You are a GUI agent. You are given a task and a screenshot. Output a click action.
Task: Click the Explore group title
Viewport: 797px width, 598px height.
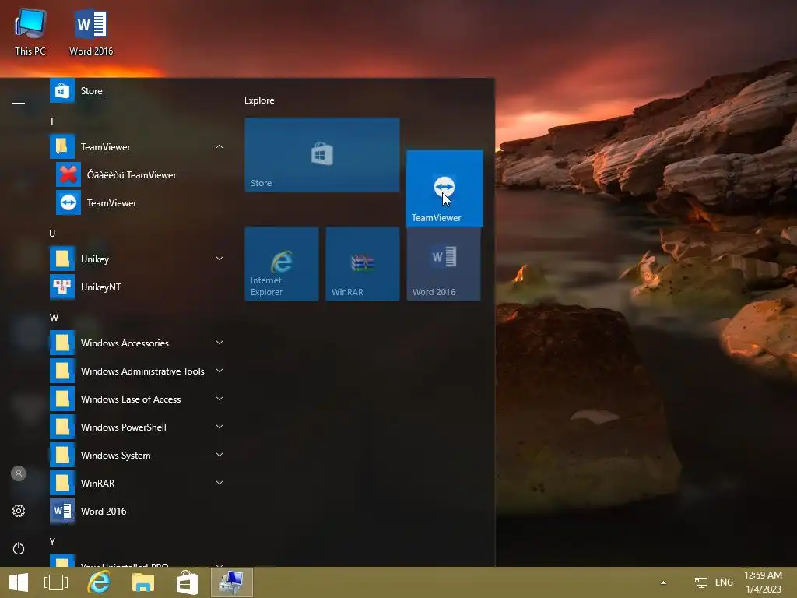pyautogui.click(x=259, y=100)
